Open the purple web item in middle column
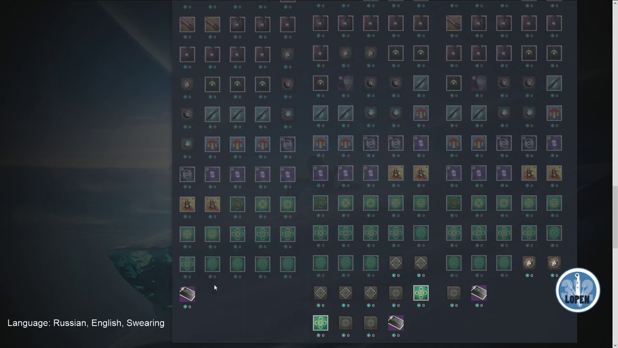 pyautogui.click(x=346, y=83)
